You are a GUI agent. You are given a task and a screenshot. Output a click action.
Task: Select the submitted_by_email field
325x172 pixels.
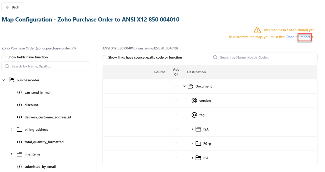[x=40, y=167]
